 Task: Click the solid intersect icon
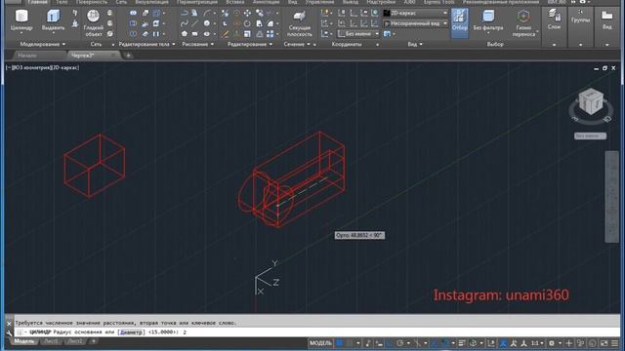[x=133, y=34]
